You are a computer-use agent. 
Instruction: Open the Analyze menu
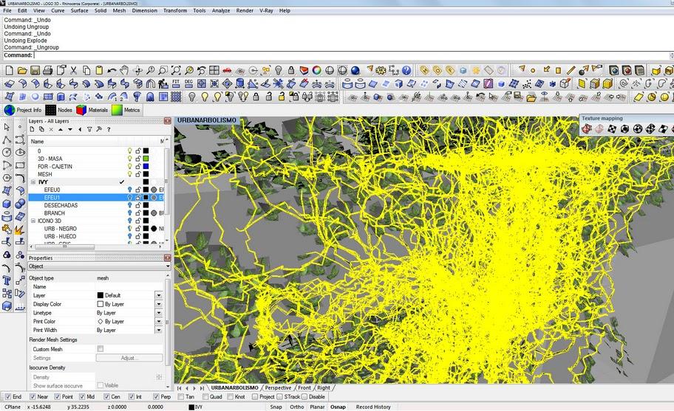(x=221, y=11)
